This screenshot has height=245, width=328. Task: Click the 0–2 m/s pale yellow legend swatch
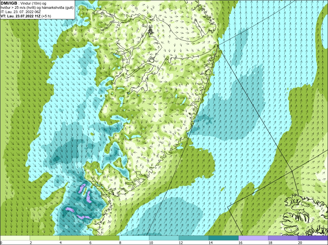click(x=15, y=238)
